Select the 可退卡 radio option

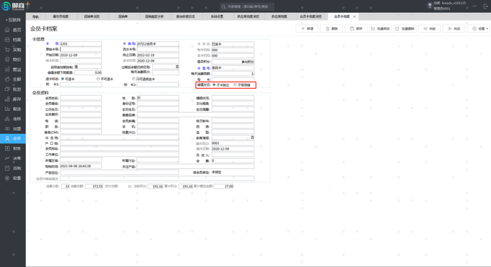click(x=63, y=79)
